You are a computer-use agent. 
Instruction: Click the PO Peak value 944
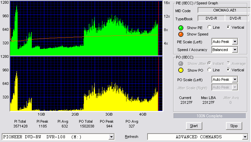point(109,126)
